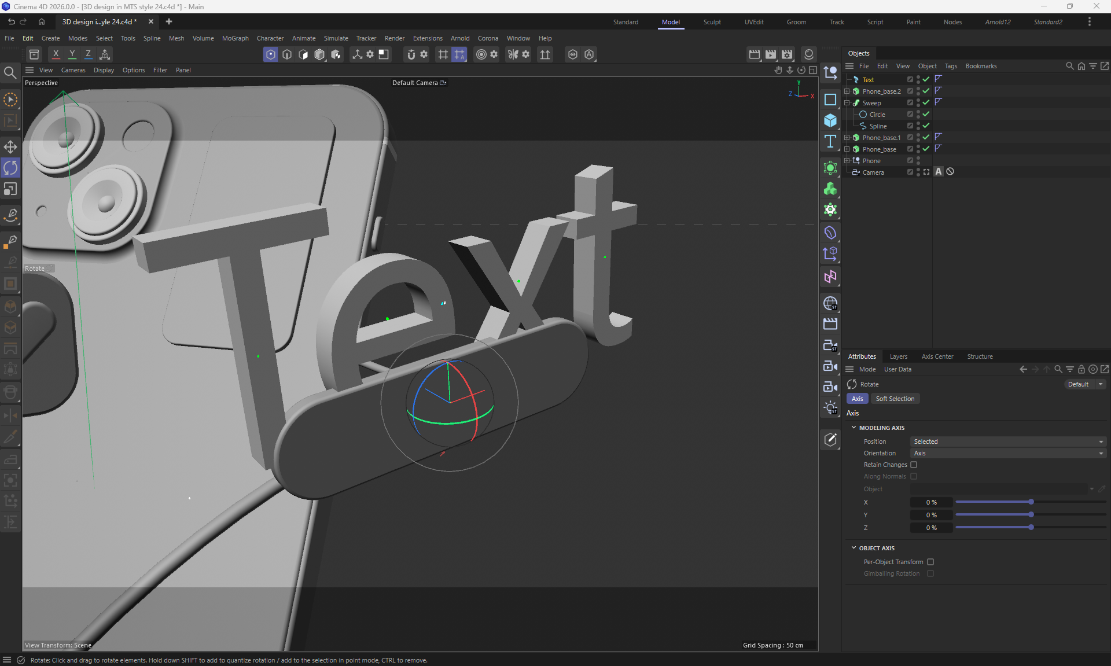Screen dimensions: 1111x666
Task: Open the MoGraph menu
Action: point(235,38)
